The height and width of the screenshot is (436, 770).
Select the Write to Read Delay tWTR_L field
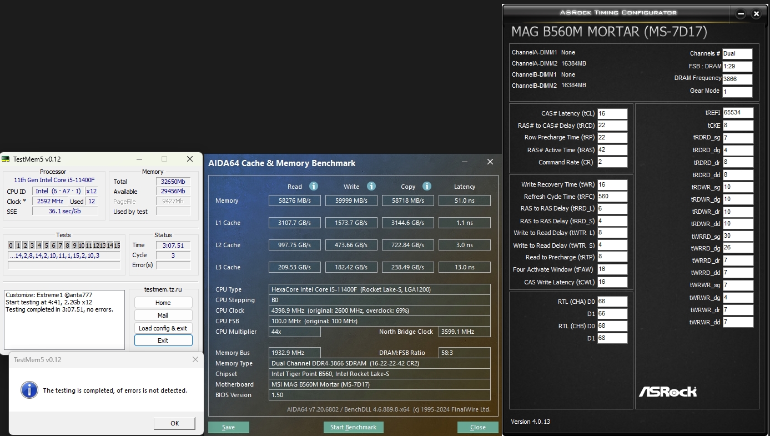pyautogui.click(x=612, y=233)
